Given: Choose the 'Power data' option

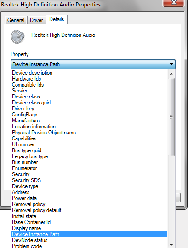Looking at the screenshot, I should [89, 198].
